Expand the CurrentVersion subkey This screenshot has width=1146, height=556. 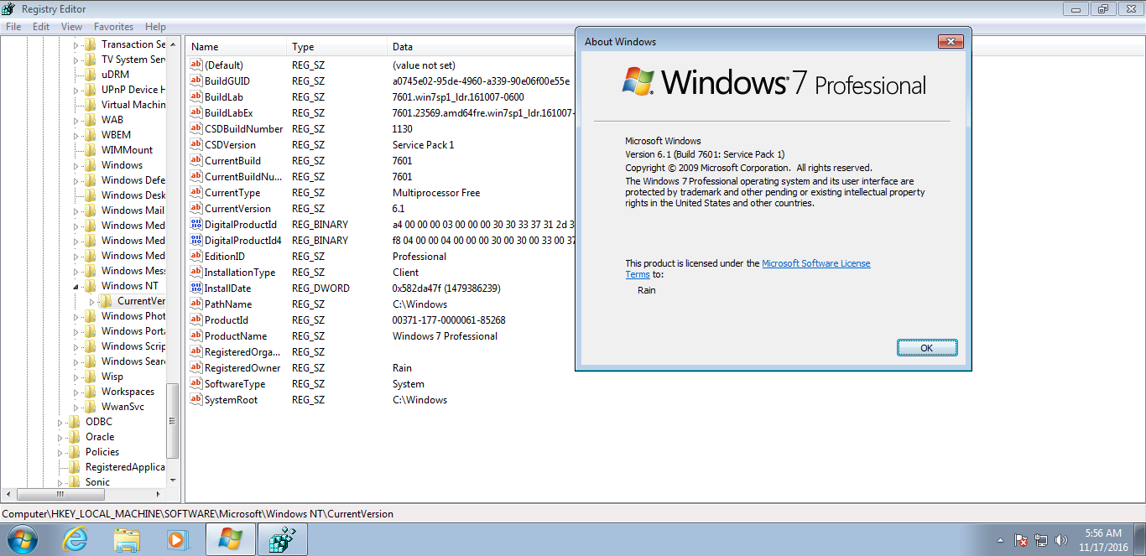point(92,301)
